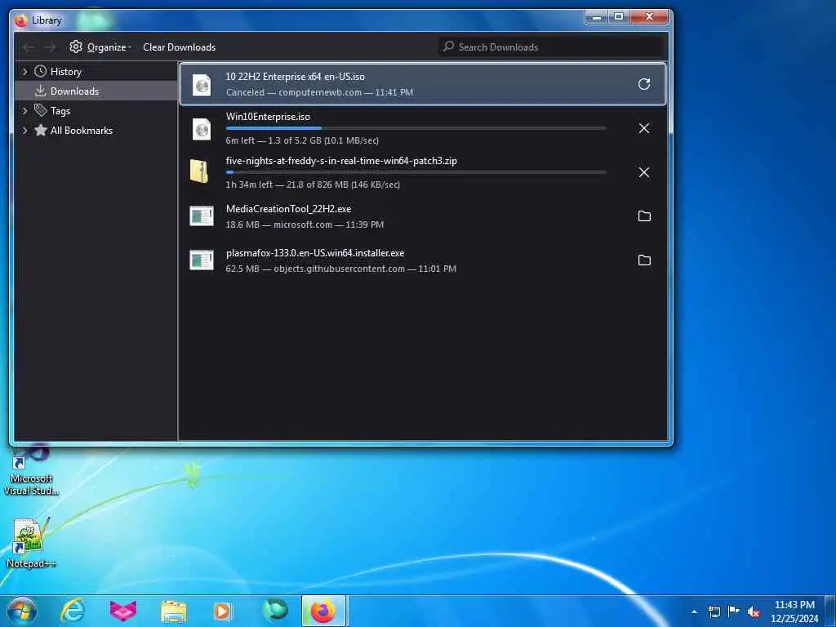Click the plasmafox installer file icon

202,260
